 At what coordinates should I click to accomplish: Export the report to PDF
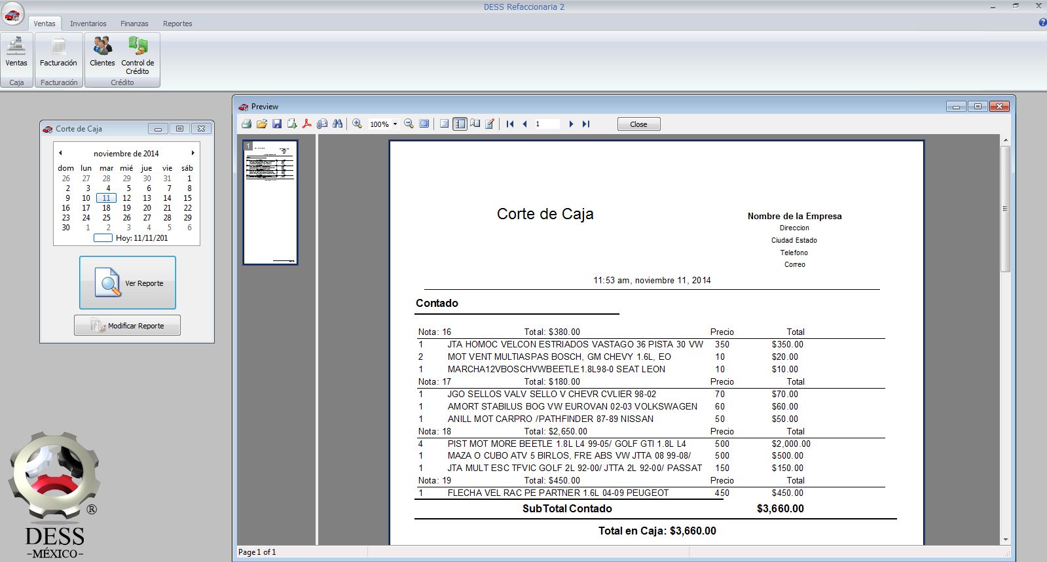(306, 124)
